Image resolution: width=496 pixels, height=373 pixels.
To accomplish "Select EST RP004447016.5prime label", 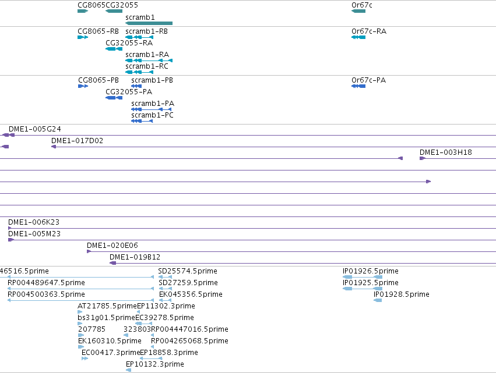I will pos(190,330).
